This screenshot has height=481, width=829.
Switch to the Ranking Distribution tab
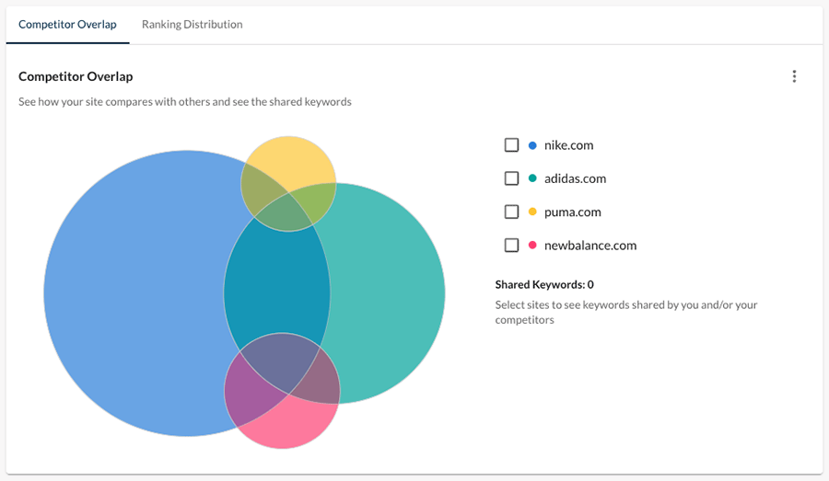tap(192, 24)
